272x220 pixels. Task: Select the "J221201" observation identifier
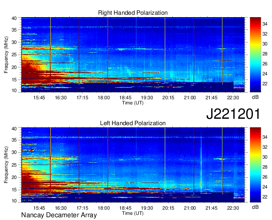point(233,114)
